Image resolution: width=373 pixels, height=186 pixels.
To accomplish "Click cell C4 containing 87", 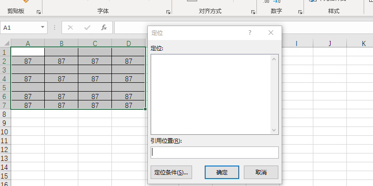I will pyautogui.click(x=95, y=79).
